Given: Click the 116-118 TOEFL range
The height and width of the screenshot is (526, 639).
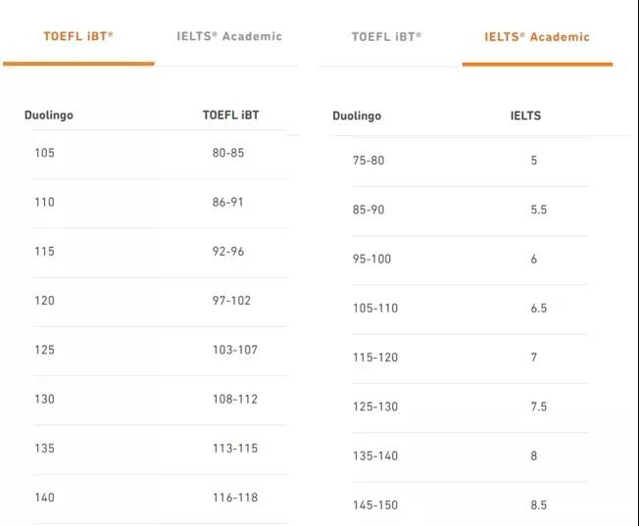Looking at the screenshot, I should [234, 498].
